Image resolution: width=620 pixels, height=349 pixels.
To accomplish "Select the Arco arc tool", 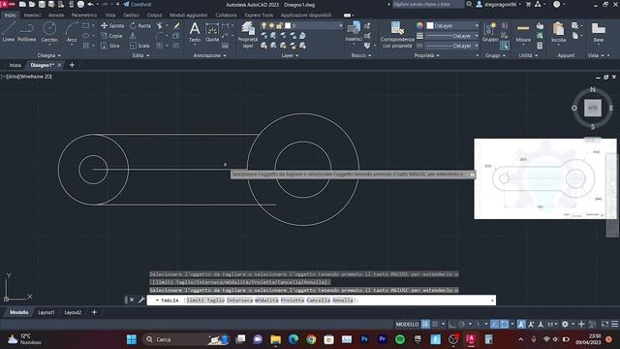I will pos(72,32).
